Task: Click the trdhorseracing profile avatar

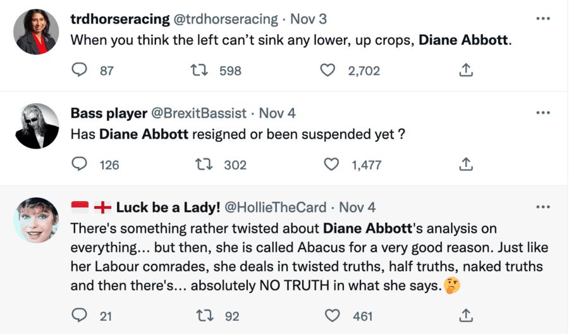Action: (x=36, y=32)
